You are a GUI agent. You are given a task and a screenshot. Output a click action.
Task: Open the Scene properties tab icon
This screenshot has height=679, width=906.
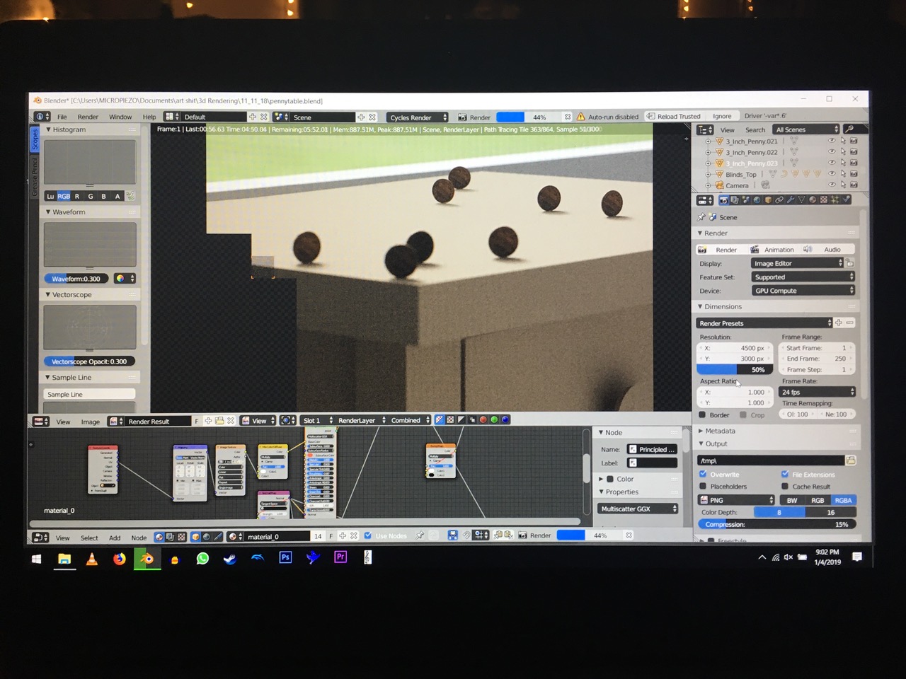pyautogui.click(x=745, y=199)
